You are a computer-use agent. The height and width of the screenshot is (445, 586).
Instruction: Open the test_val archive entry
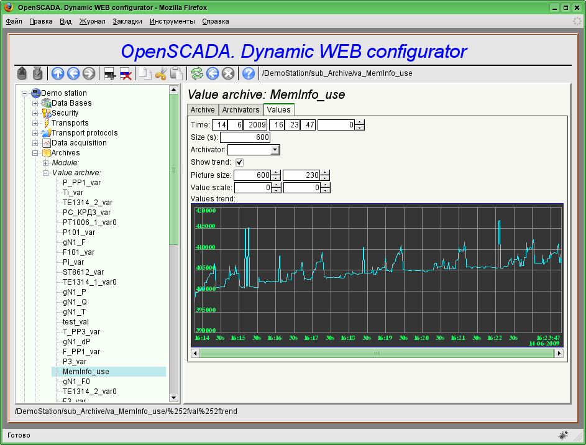76,322
